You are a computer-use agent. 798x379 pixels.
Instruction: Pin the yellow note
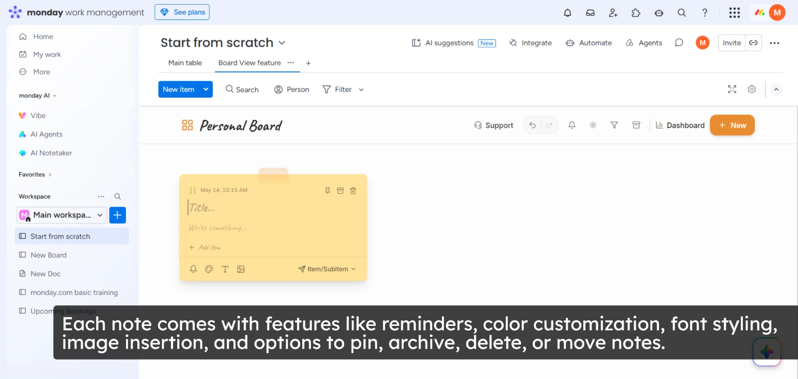327,191
